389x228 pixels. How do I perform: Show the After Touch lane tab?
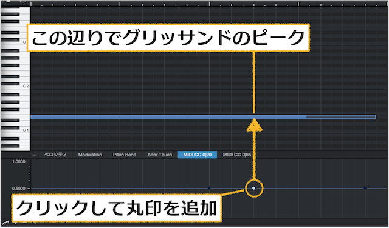(159, 155)
